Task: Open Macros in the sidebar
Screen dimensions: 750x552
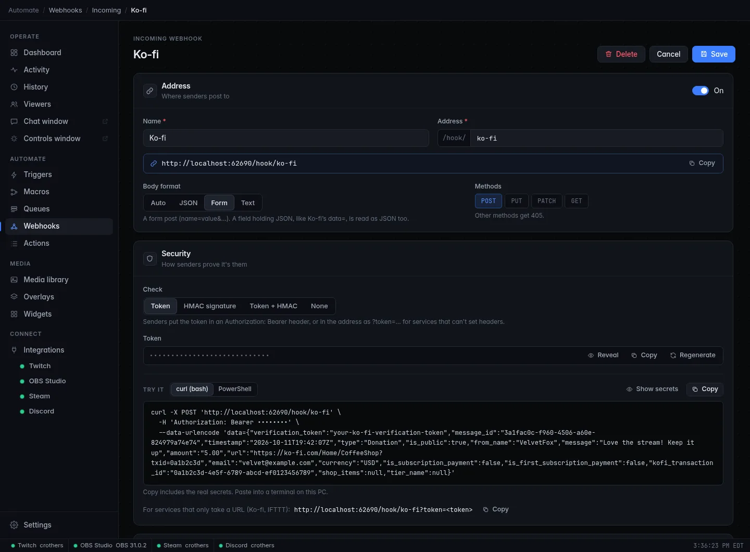Action: point(59,192)
